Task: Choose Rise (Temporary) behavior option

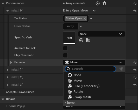Action: pos(94,86)
